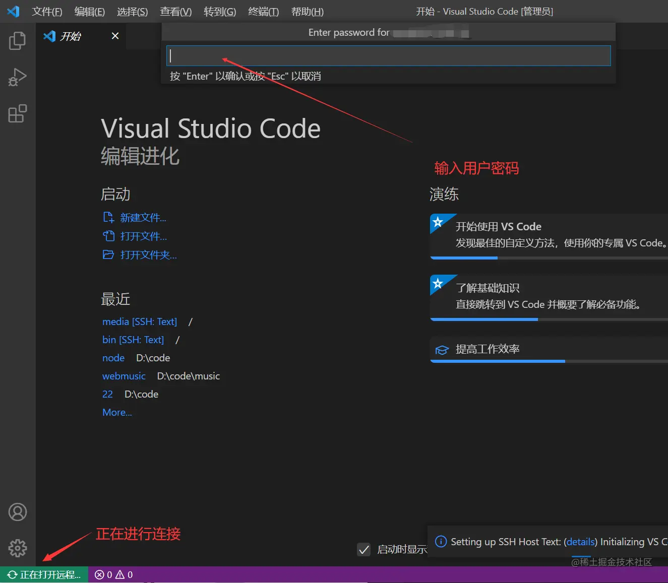Click the 打开文件夹... link
Screen dimensions: 668x583
(x=149, y=255)
